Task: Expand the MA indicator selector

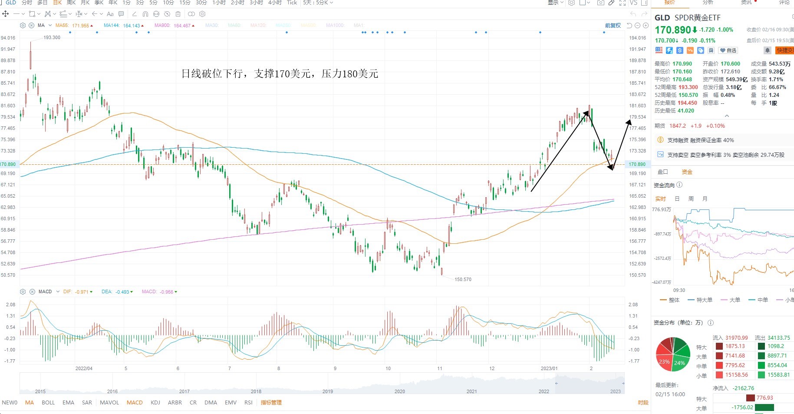Action: click(50, 26)
